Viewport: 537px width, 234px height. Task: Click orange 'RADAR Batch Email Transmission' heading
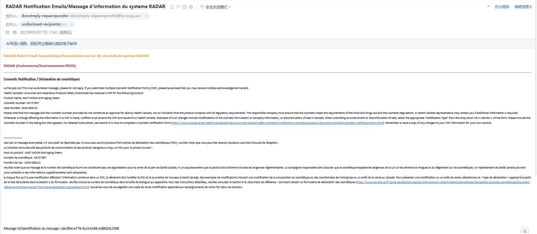click(x=76, y=56)
